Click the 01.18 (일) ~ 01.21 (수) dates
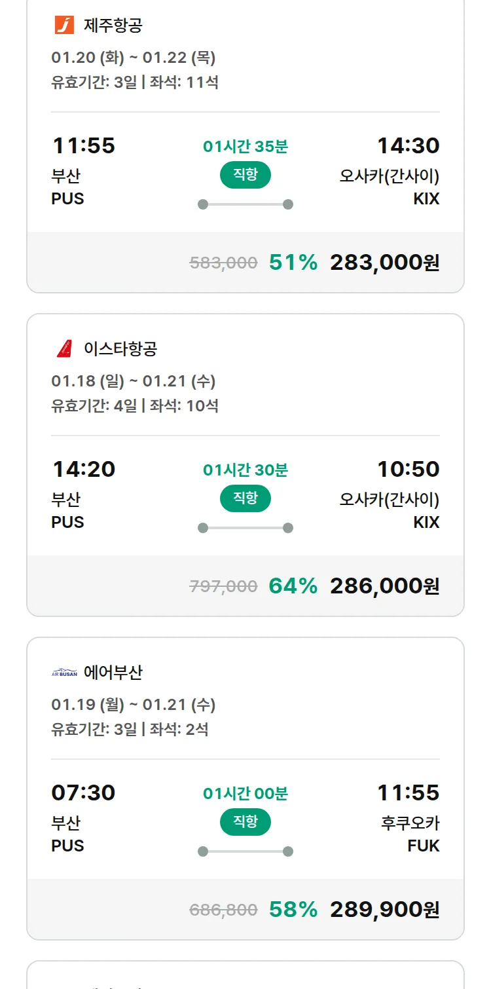491x989 pixels. pyautogui.click(x=134, y=381)
